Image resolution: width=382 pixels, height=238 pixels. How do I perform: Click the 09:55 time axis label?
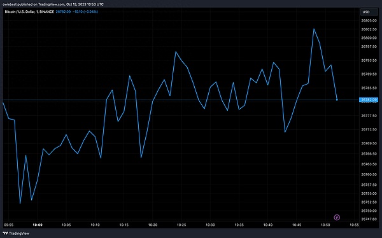pyautogui.click(x=8, y=225)
